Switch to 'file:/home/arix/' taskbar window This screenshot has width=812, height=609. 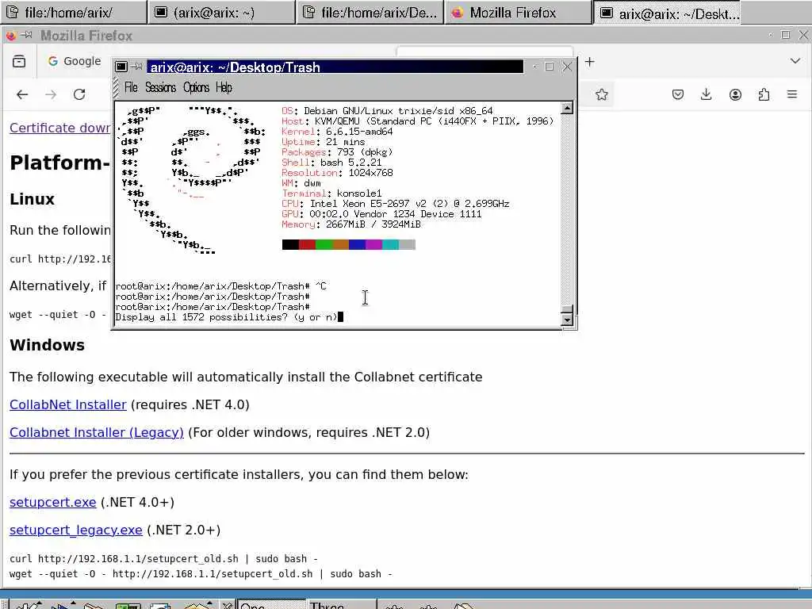pos(74,13)
